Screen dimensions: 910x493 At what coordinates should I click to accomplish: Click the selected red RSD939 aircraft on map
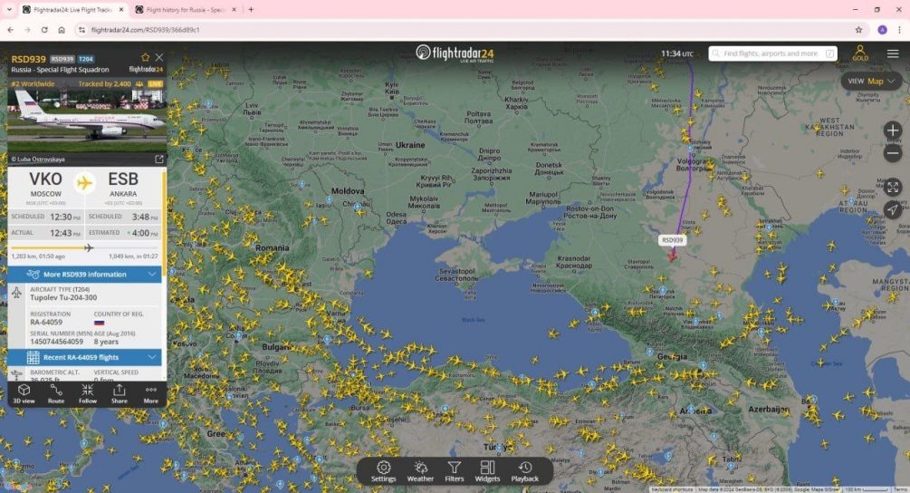pyautogui.click(x=672, y=254)
